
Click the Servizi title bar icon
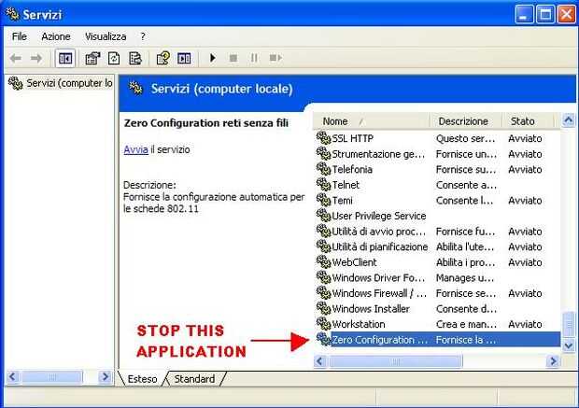12,14
